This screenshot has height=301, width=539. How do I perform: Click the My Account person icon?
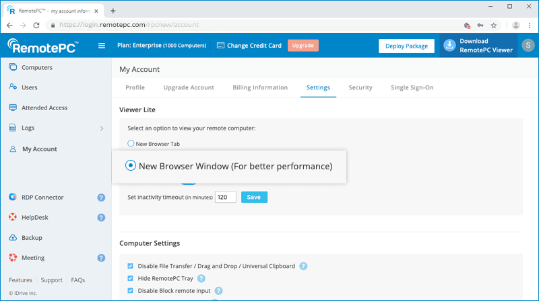pos(13,148)
